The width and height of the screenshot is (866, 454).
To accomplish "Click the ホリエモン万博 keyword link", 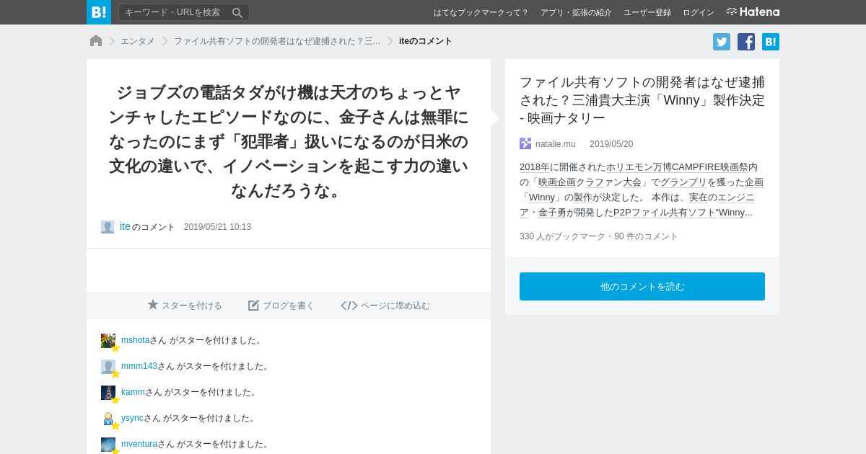I will (x=639, y=167).
